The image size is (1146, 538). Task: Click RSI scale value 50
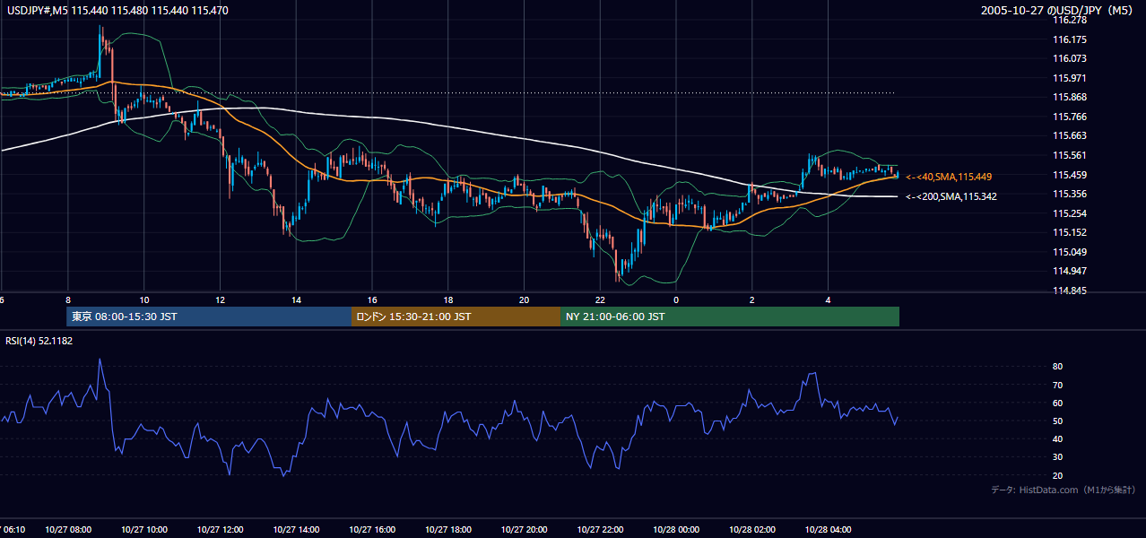1058,421
